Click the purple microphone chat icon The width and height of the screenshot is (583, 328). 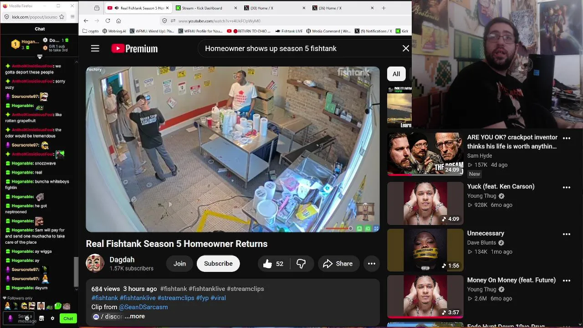10,318
